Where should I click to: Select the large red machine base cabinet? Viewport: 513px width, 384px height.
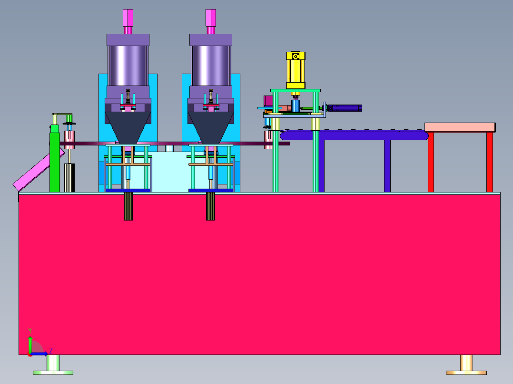[x=259, y=275]
